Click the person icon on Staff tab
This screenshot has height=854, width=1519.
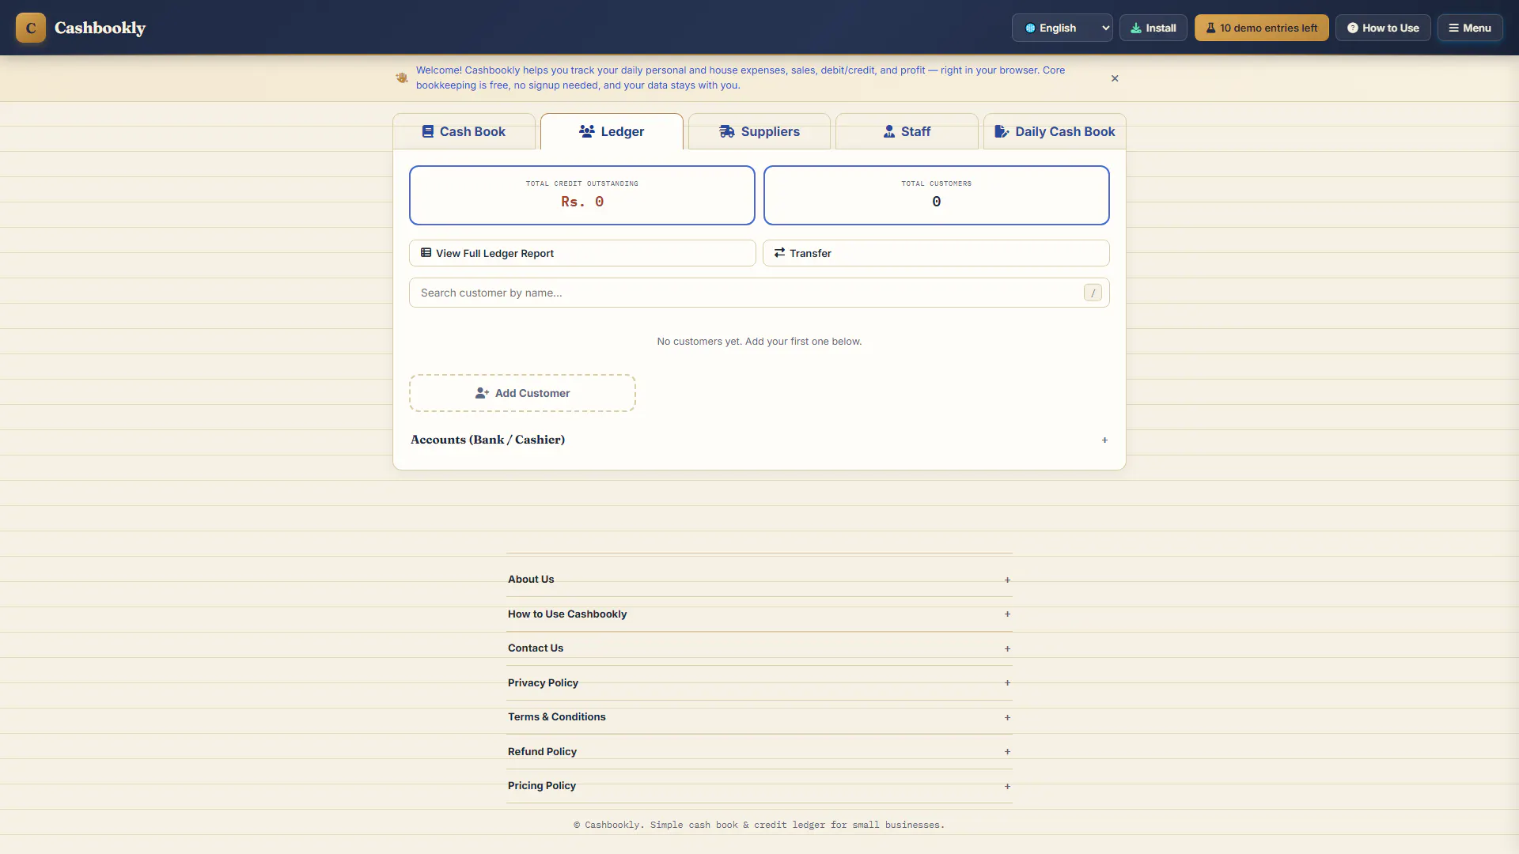(x=889, y=131)
